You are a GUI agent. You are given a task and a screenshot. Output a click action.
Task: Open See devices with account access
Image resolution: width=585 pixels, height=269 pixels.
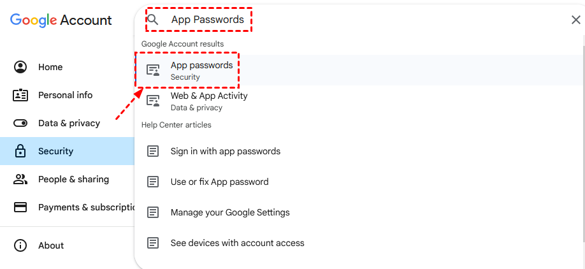237,243
